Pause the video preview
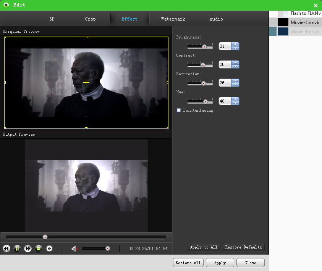Screen dimensions: 322x271 (x=17, y=249)
